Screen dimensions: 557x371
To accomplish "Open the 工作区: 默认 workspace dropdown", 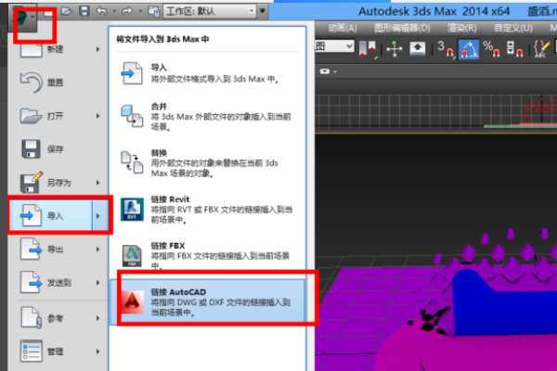I will click(210, 11).
